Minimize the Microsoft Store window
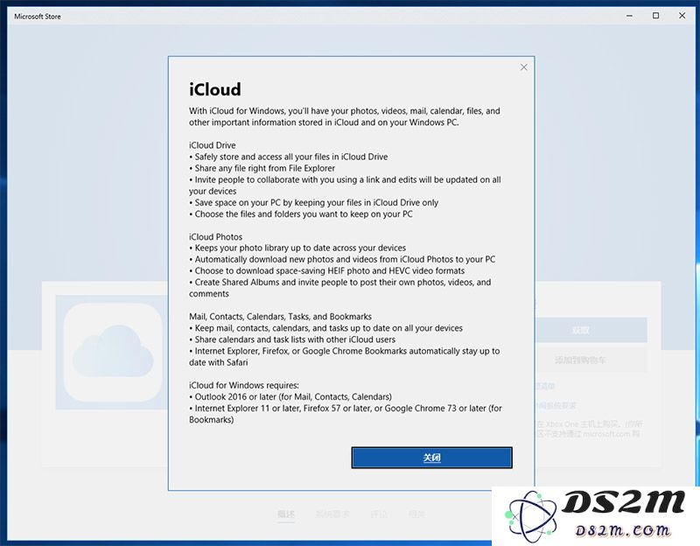 click(629, 16)
